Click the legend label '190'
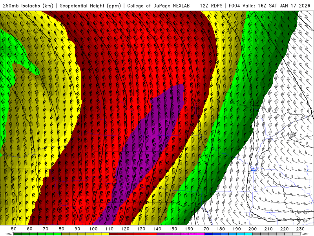This screenshot has height=236, width=314. [237, 229]
